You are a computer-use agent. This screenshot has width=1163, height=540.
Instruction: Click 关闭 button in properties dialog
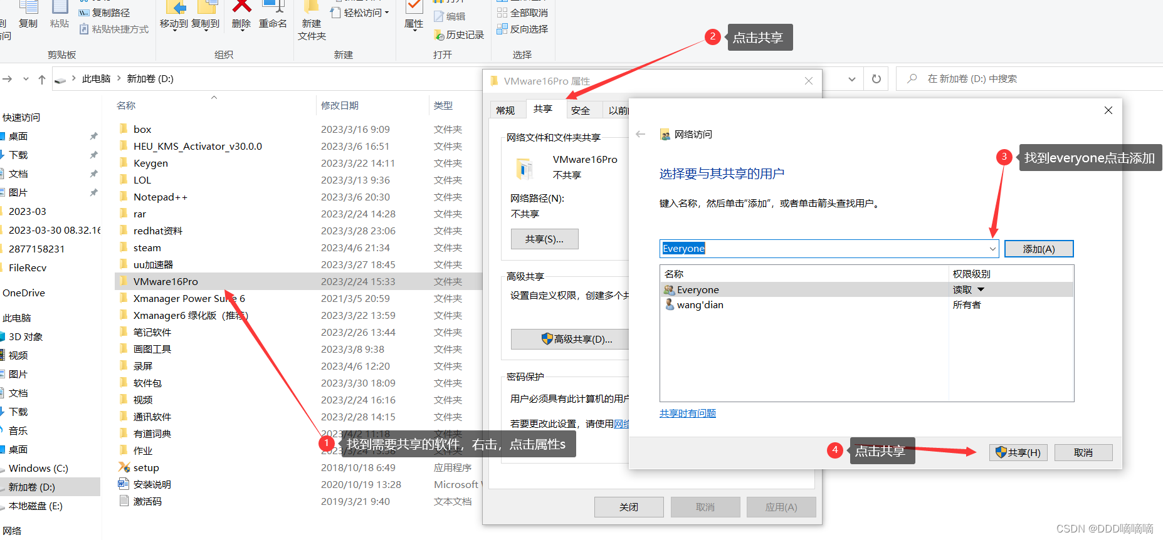coord(629,507)
